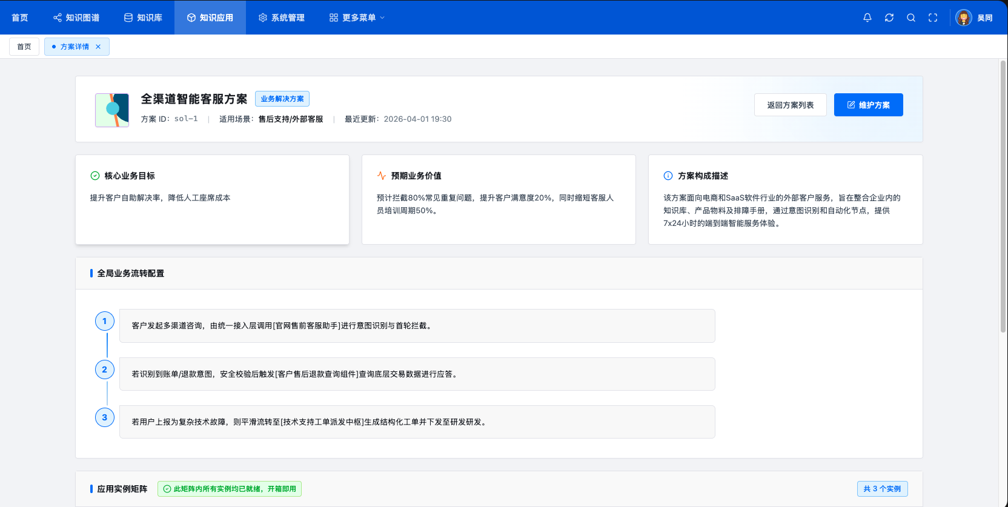
Task: Open the search magnifier icon
Action: (x=911, y=18)
